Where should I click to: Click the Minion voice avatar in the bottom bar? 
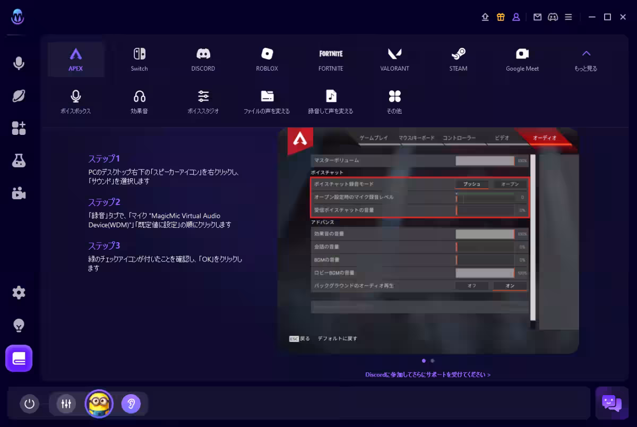[x=99, y=404]
